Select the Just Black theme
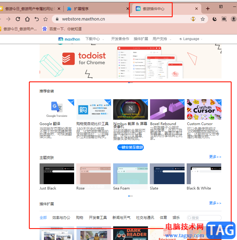 [57, 174]
